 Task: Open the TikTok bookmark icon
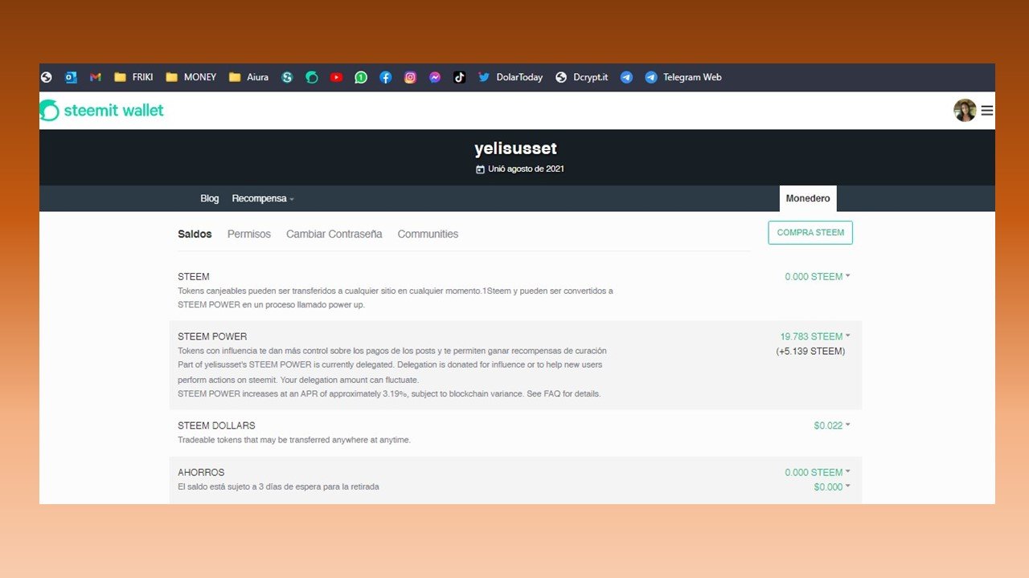459,77
